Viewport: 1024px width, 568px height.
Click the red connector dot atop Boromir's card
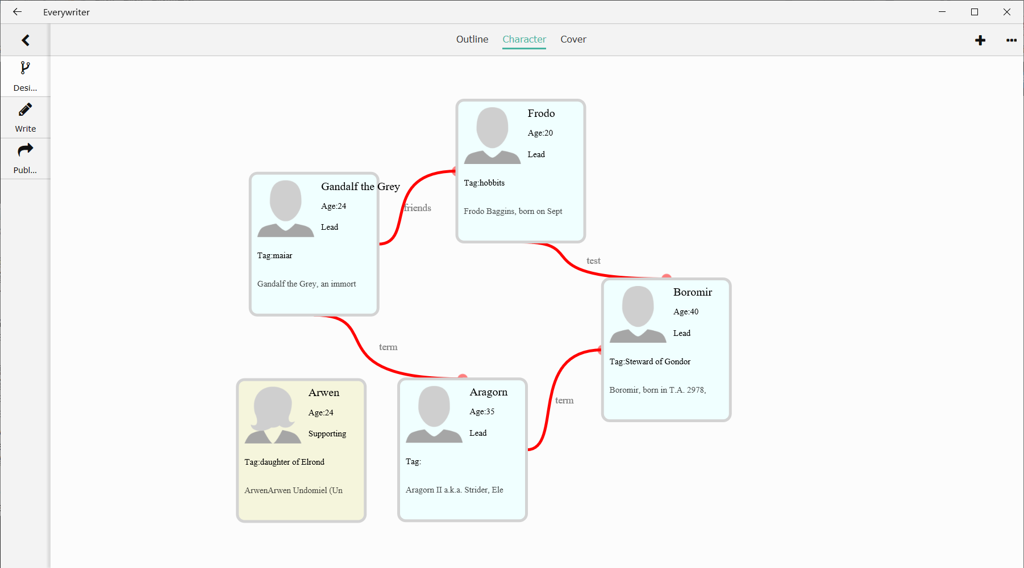[x=667, y=277]
